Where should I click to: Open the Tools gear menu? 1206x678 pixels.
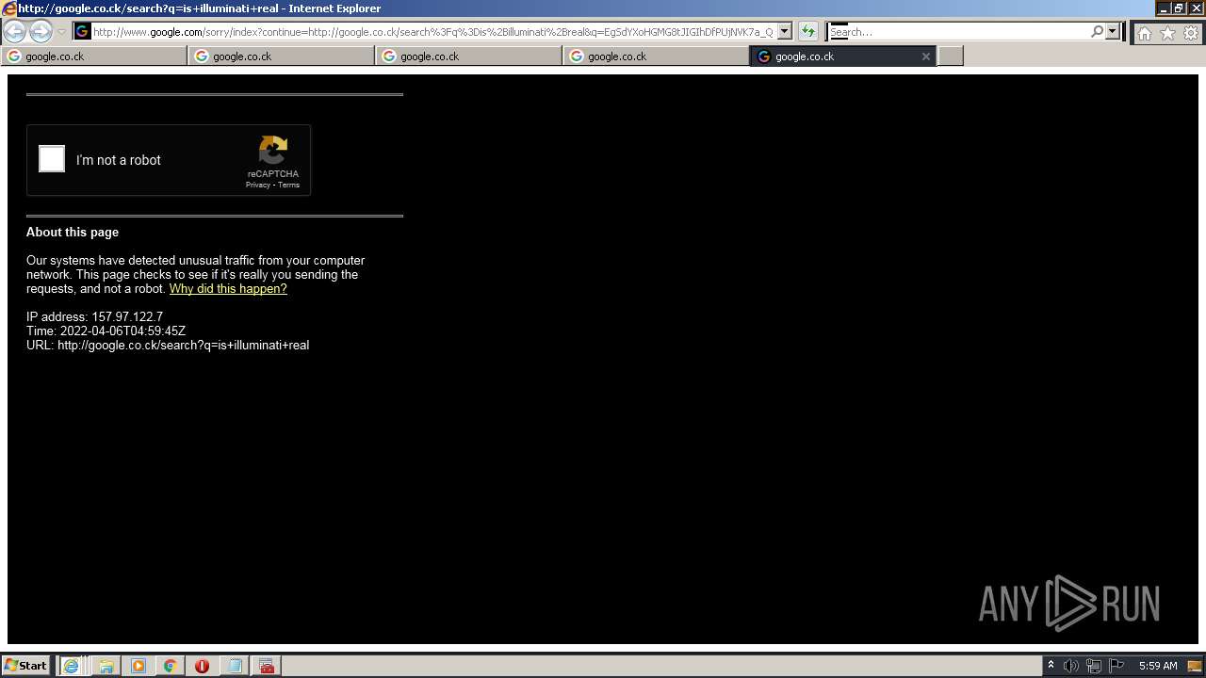tap(1191, 33)
